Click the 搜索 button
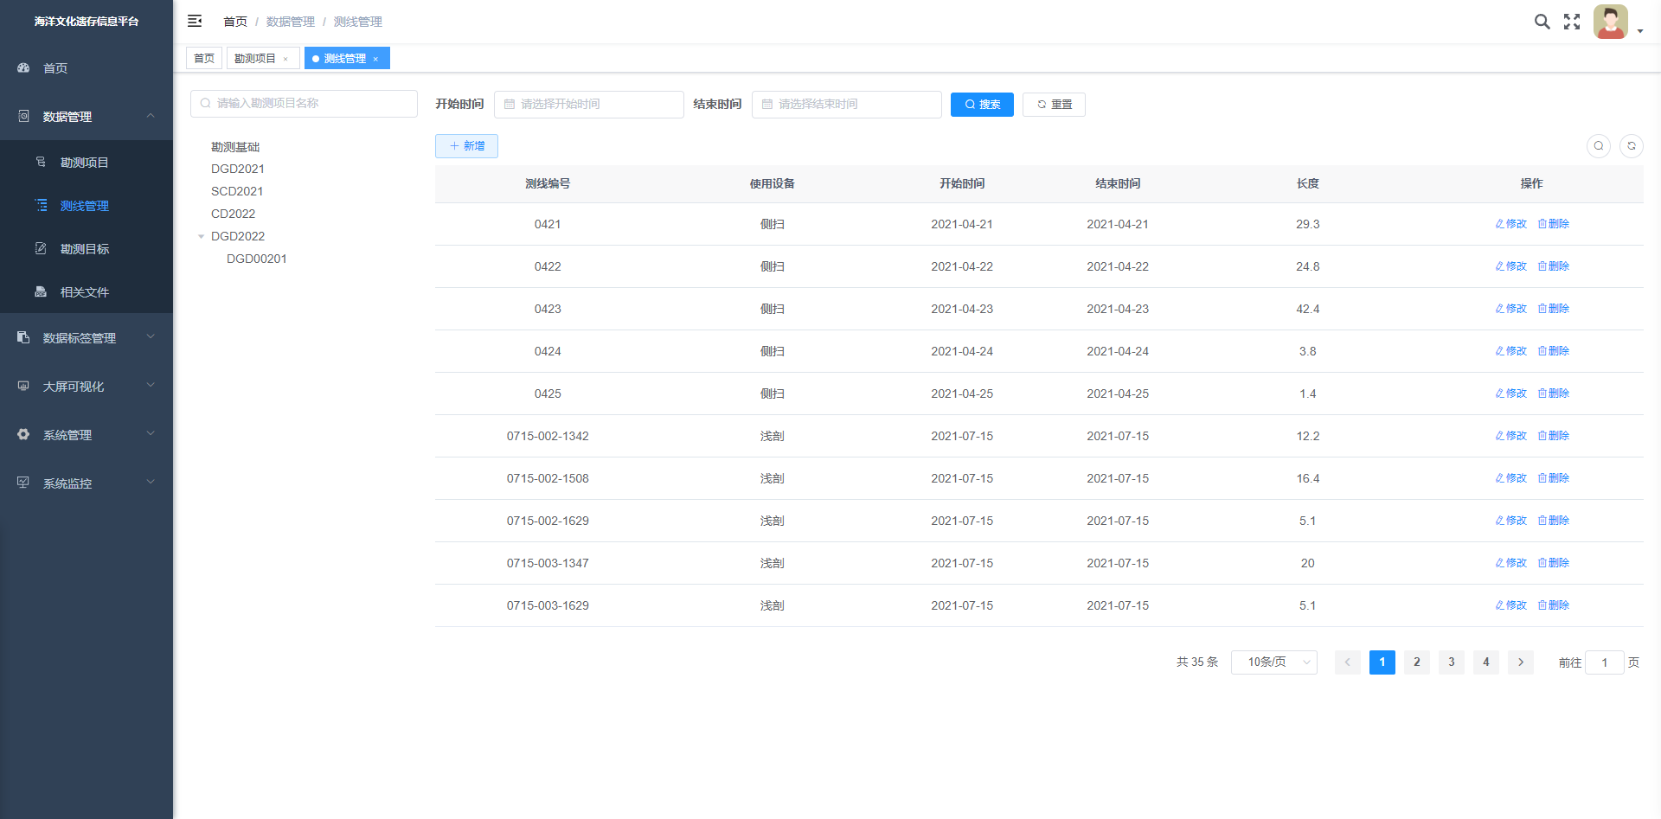Image resolution: width=1661 pixels, height=819 pixels. click(x=982, y=104)
